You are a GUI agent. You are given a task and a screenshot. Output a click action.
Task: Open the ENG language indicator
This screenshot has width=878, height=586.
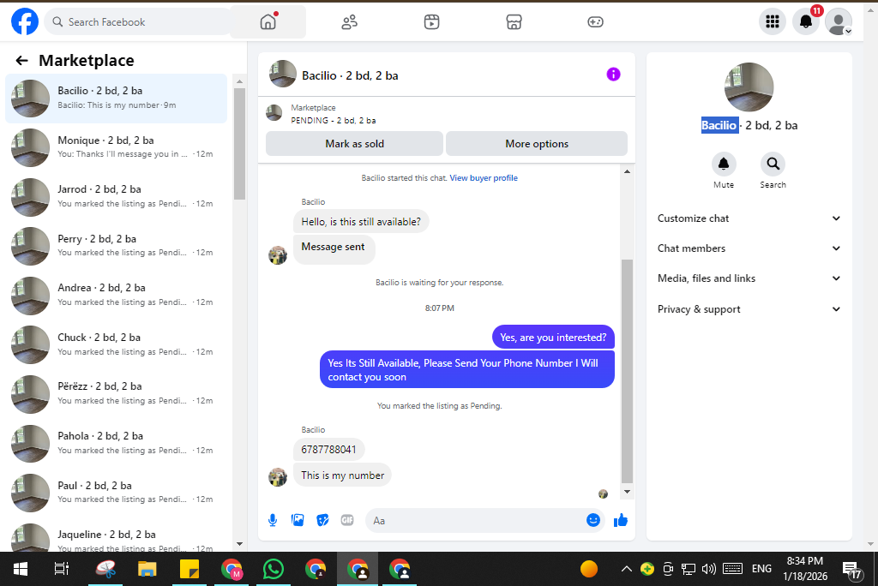(761, 569)
